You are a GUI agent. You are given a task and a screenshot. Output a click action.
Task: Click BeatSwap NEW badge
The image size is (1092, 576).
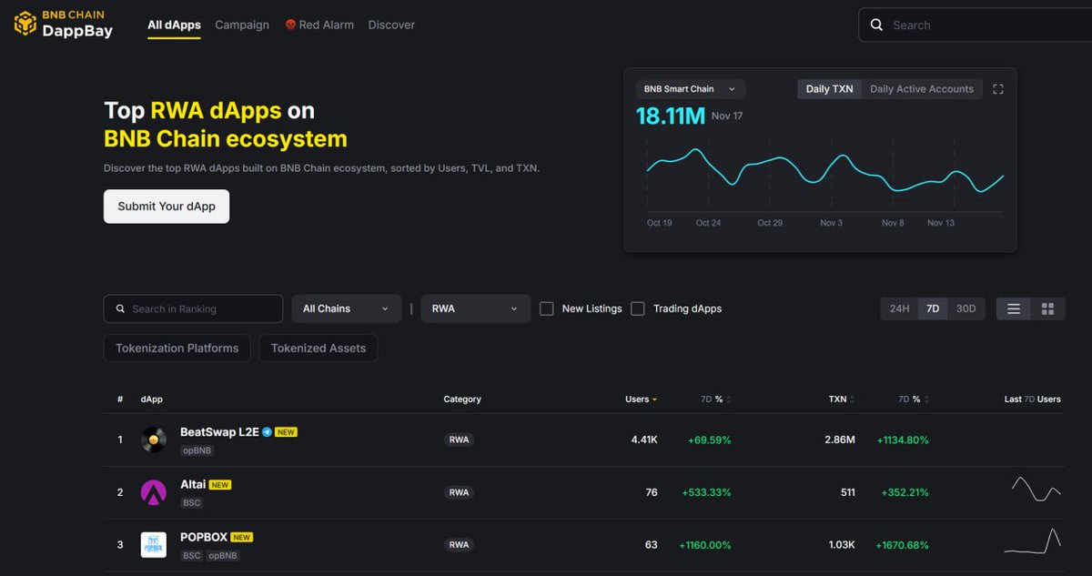click(287, 432)
